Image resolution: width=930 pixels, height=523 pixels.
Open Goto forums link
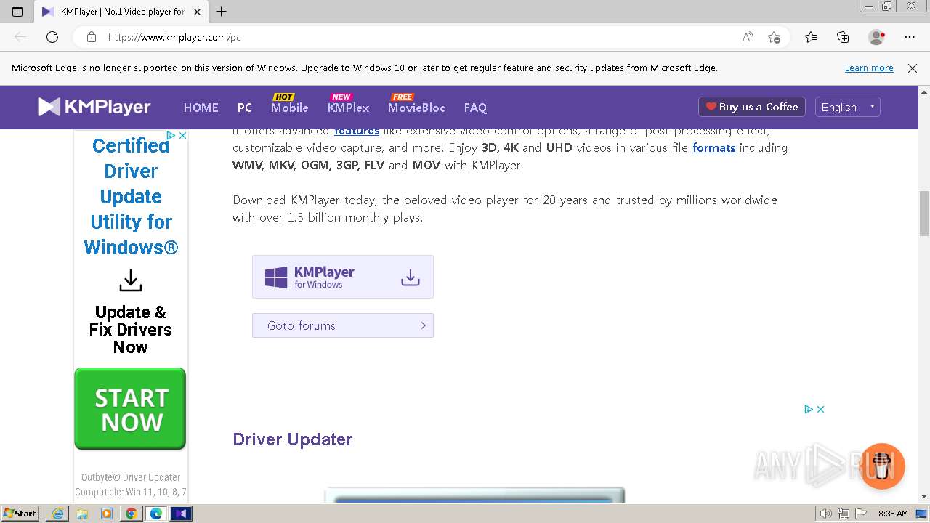343,325
